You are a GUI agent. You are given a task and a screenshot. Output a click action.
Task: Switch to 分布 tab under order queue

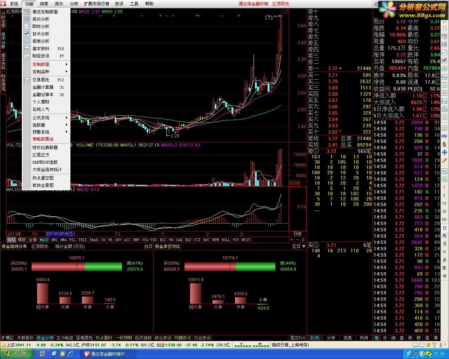pyautogui.click(x=331, y=338)
